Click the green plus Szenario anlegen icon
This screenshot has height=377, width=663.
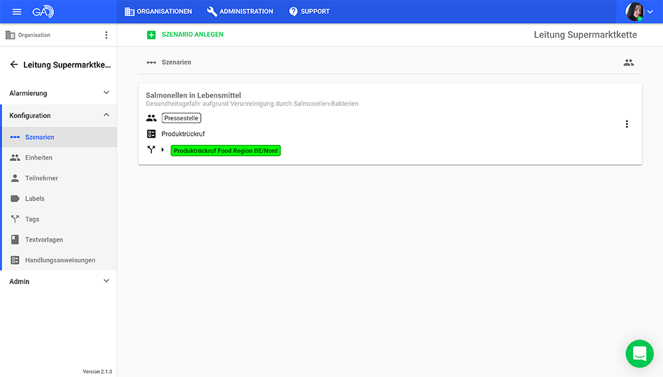(x=151, y=35)
